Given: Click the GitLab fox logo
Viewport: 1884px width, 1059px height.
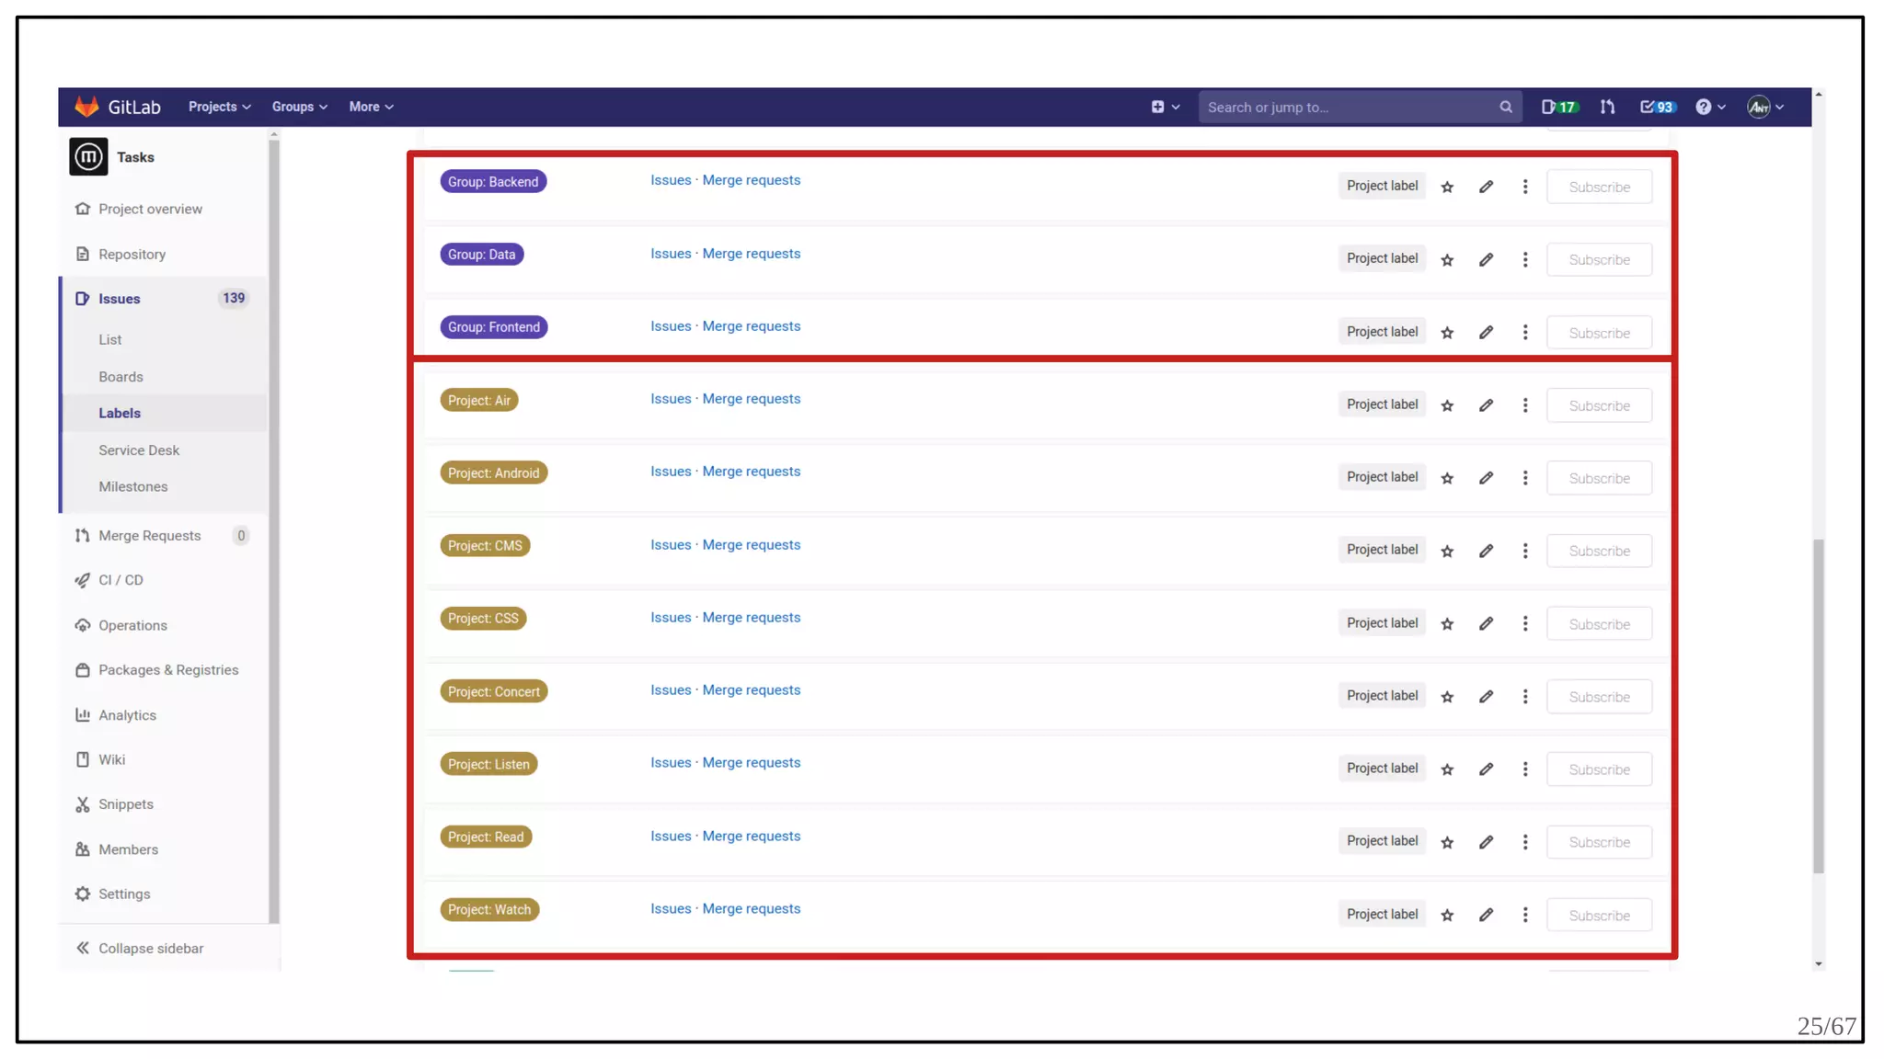Looking at the screenshot, I should click(x=86, y=107).
